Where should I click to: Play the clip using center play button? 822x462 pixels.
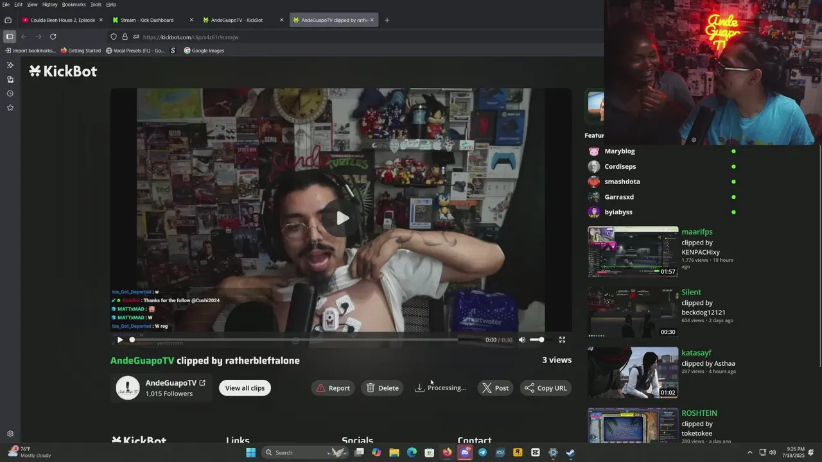pos(342,218)
